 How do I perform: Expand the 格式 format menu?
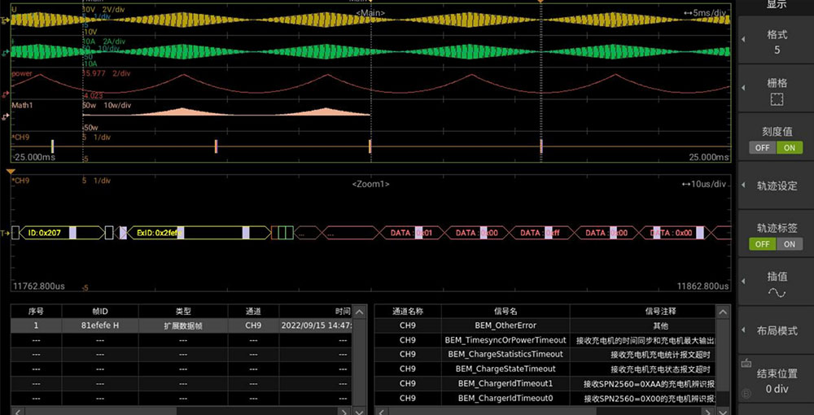point(777,41)
